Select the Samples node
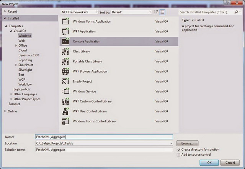 coord(15,104)
